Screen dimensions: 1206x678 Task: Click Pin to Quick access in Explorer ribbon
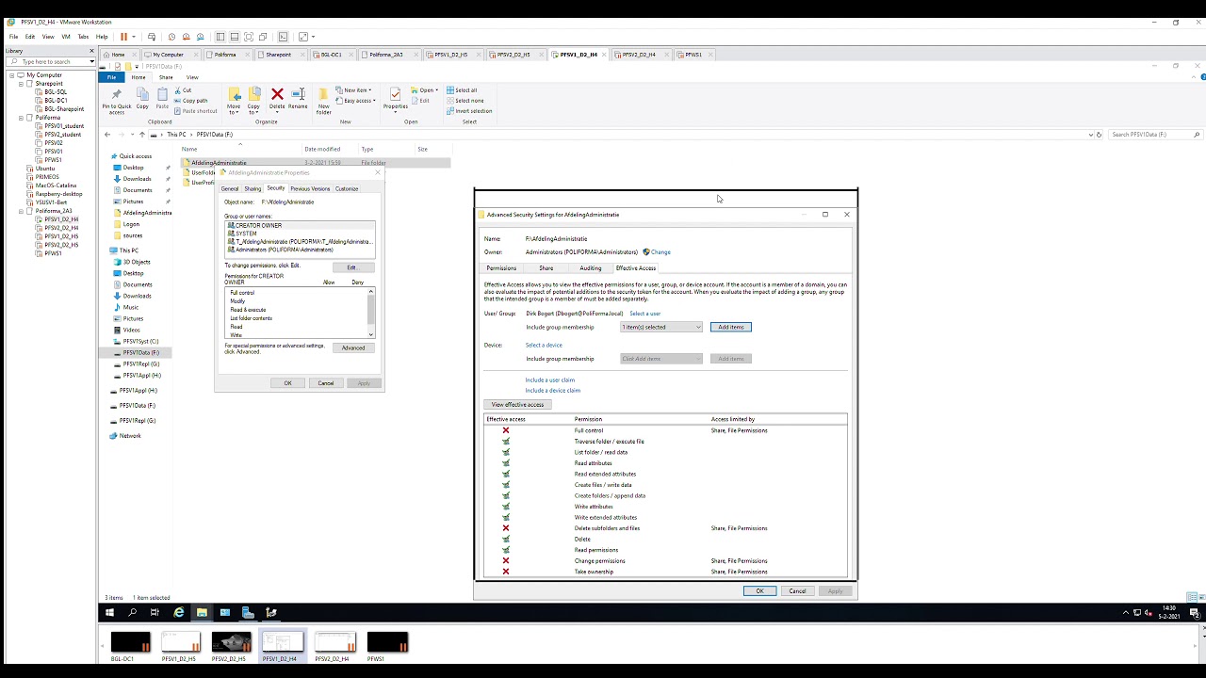pyautogui.click(x=117, y=102)
